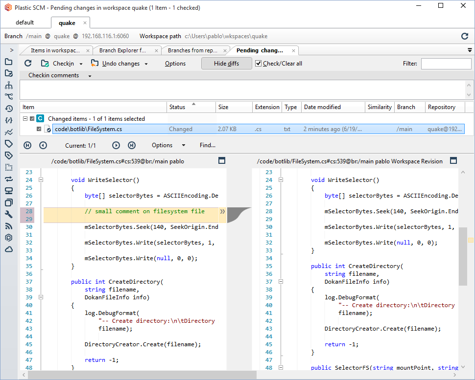Switch to Items in workspace tab

(55, 50)
